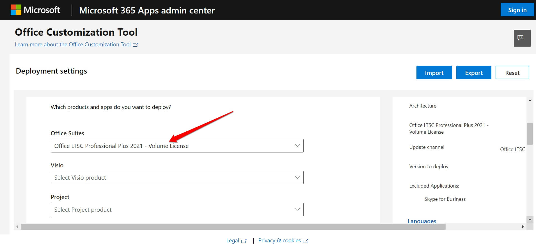Click Architecture in the summary panel
The height and width of the screenshot is (244, 536).
pos(423,106)
